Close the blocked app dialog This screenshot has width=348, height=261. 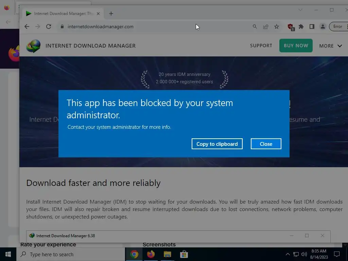point(266,144)
